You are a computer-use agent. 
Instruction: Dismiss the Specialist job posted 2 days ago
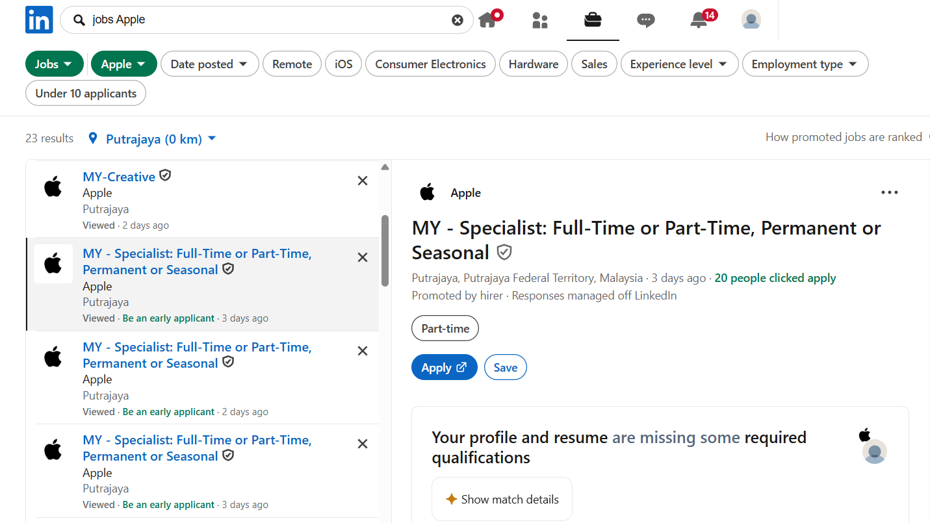[x=363, y=351]
